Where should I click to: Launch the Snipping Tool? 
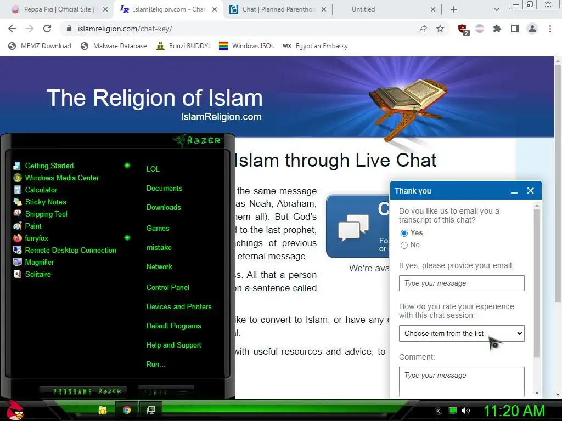pos(40,214)
